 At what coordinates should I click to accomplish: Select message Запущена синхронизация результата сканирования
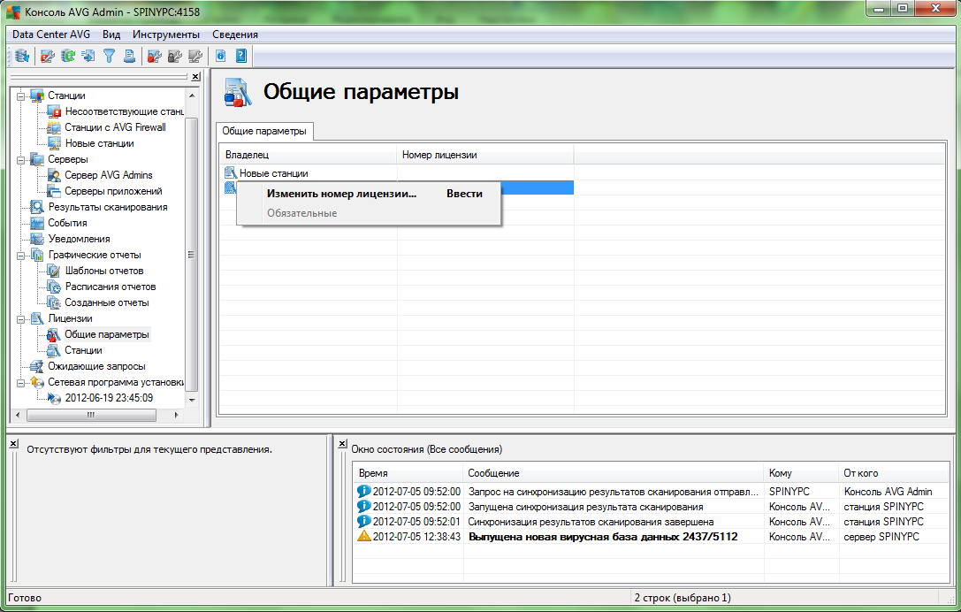(x=585, y=507)
